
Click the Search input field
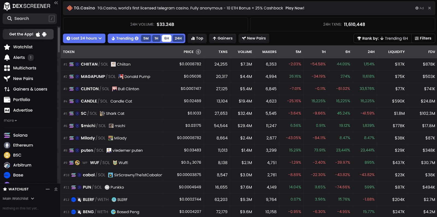[29, 19]
